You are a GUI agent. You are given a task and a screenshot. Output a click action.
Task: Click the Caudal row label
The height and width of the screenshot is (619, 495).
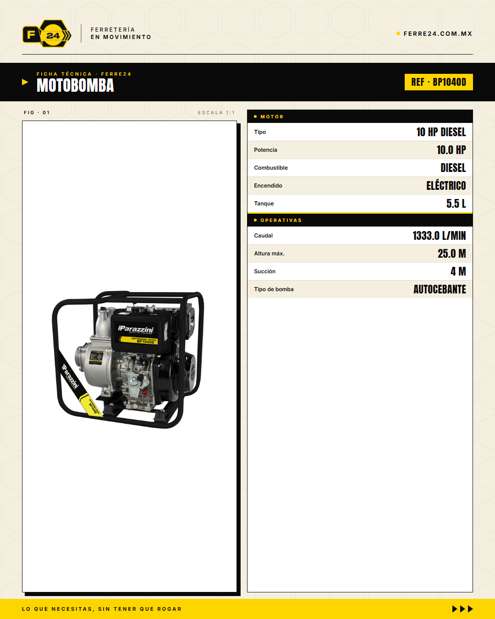pyautogui.click(x=264, y=236)
